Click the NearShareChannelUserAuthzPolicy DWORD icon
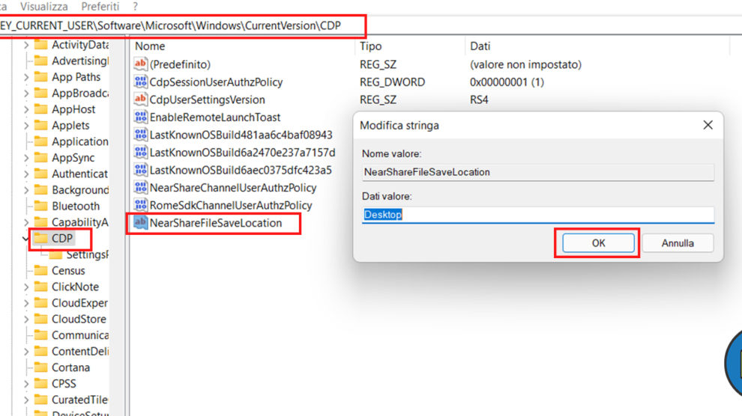This screenshot has height=416, width=742. (141, 188)
